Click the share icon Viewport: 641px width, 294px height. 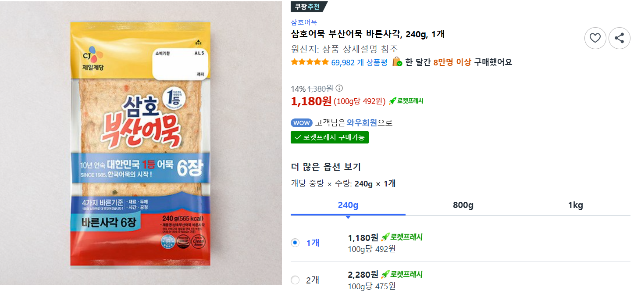[x=620, y=38]
